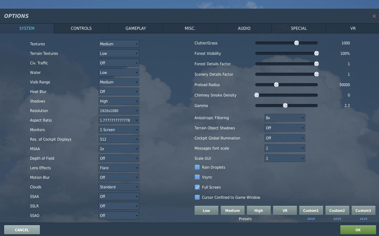Toggle the Vsync checkbox
379x236 pixels.
(x=197, y=177)
